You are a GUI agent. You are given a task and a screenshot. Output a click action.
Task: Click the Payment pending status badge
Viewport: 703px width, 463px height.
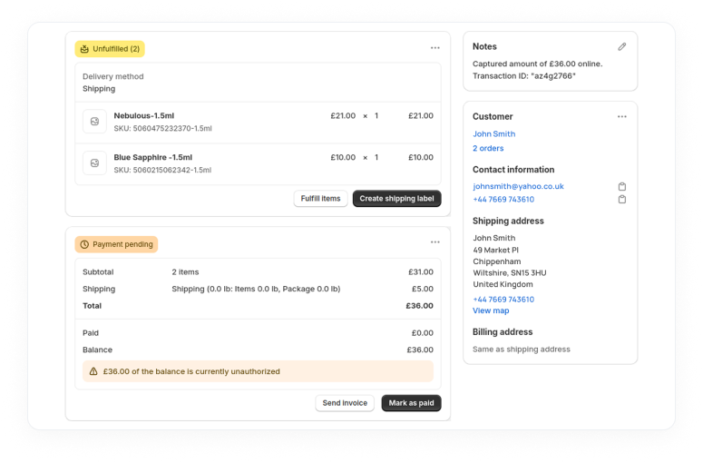116,244
